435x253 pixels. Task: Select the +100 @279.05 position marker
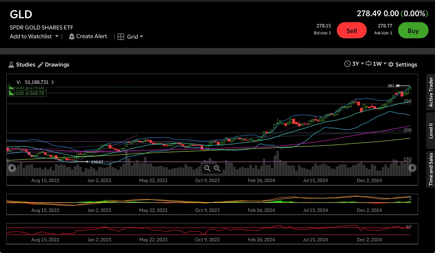click(27, 88)
